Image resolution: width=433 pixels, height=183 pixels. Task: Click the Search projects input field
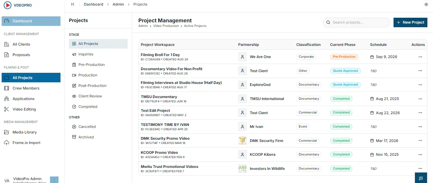pyautogui.click(x=356, y=22)
